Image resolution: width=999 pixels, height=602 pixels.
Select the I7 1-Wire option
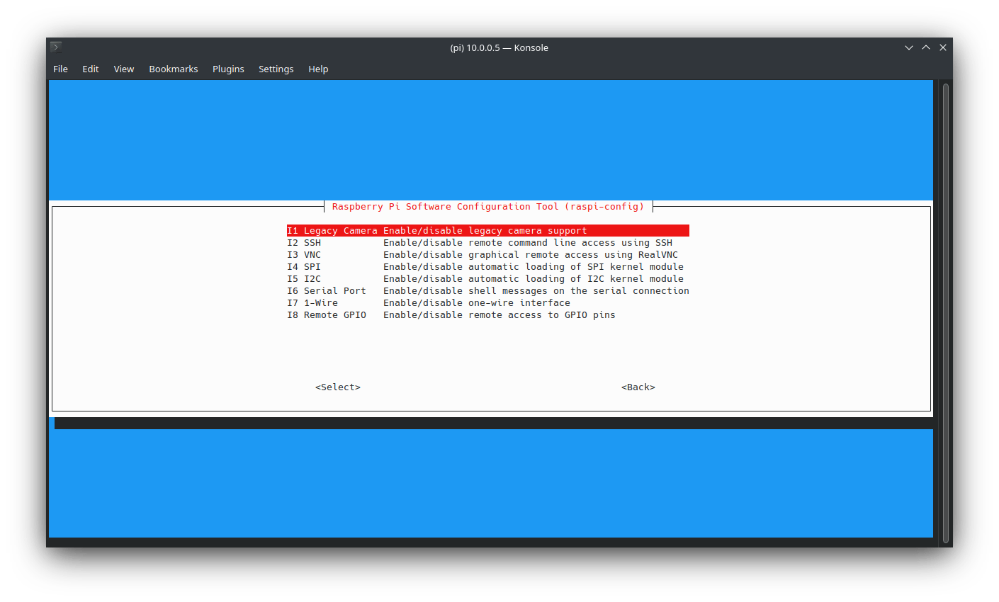[x=437, y=302]
